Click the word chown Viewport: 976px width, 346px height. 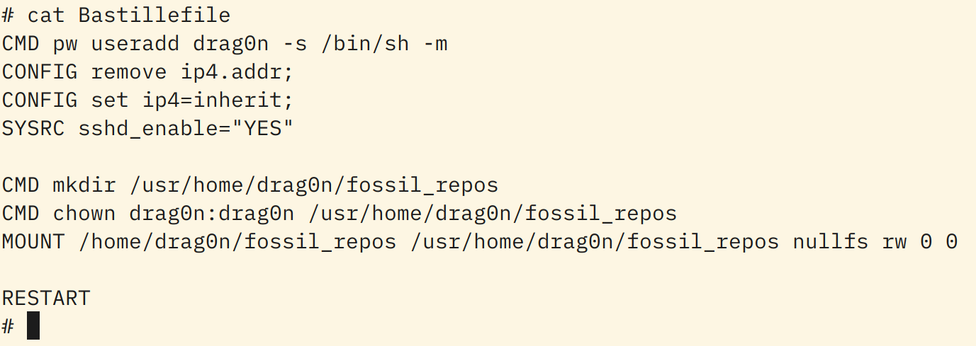pos(84,213)
